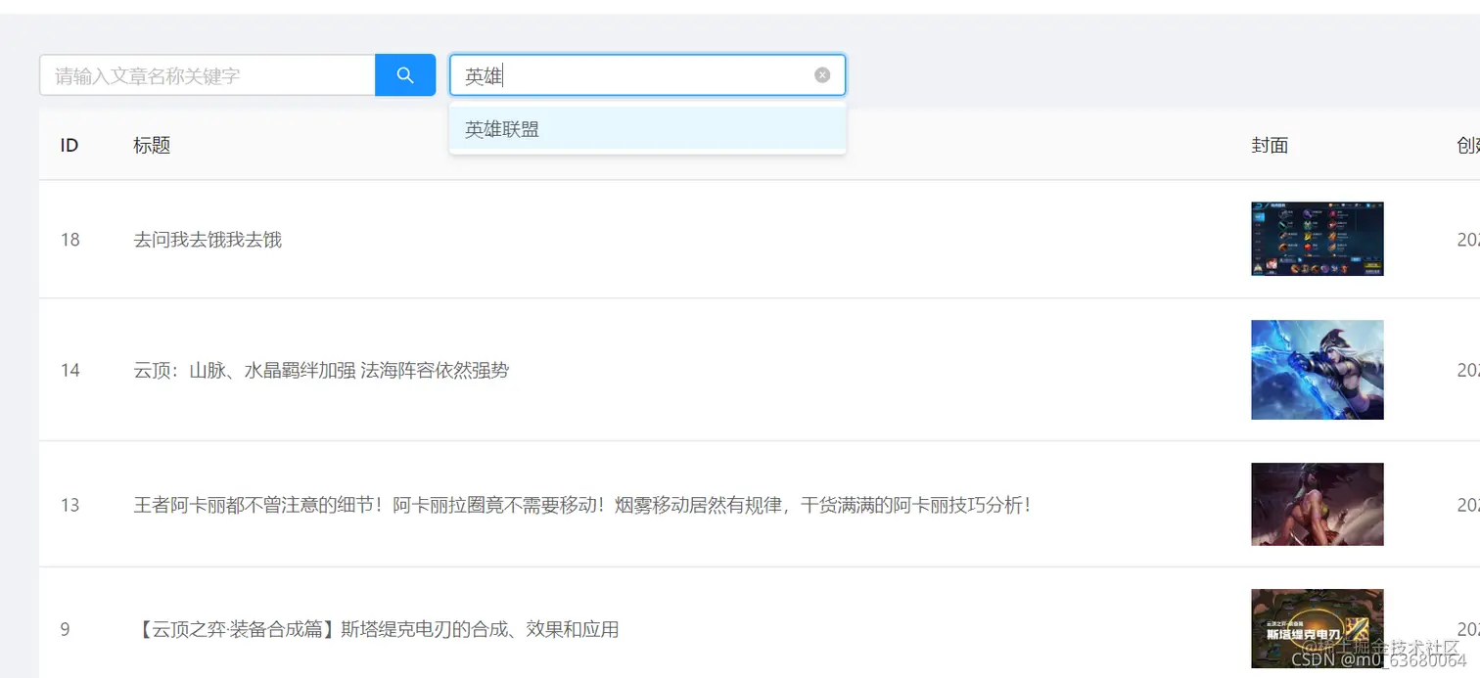The height and width of the screenshot is (678, 1480).
Task: Open the 斯塔缇克电刃 equipment guide article
Action: (x=375, y=629)
